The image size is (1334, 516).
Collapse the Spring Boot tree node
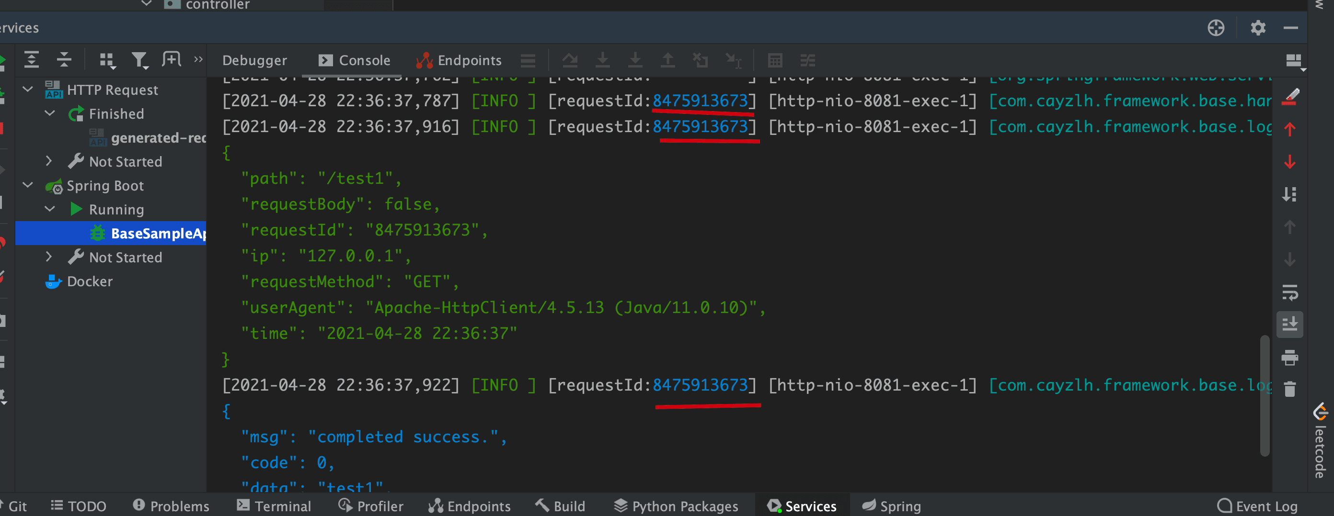pos(28,185)
